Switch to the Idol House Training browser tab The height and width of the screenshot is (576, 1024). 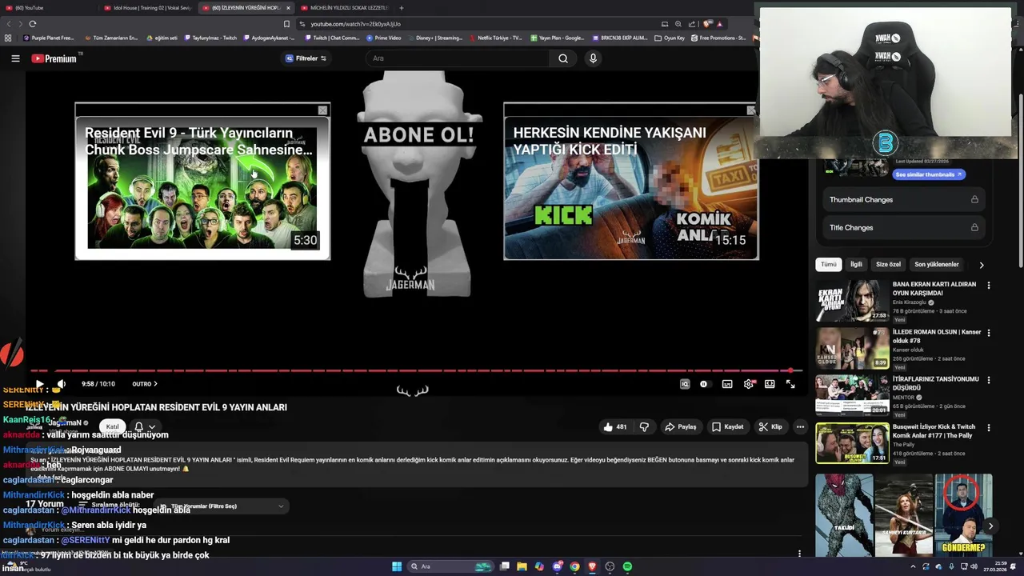tap(148, 8)
